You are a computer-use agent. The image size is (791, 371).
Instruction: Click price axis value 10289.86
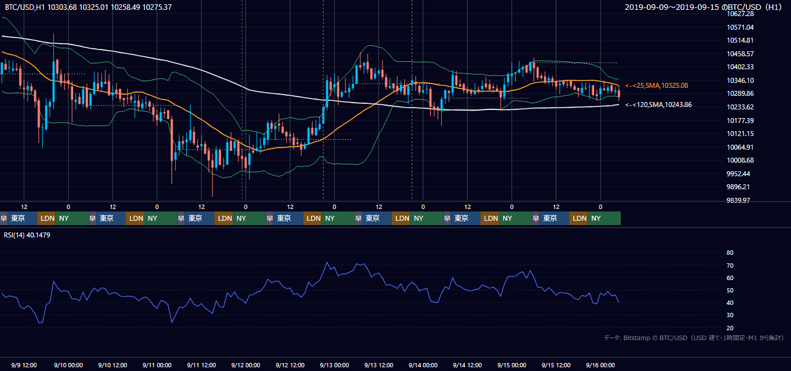coord(740,93)
